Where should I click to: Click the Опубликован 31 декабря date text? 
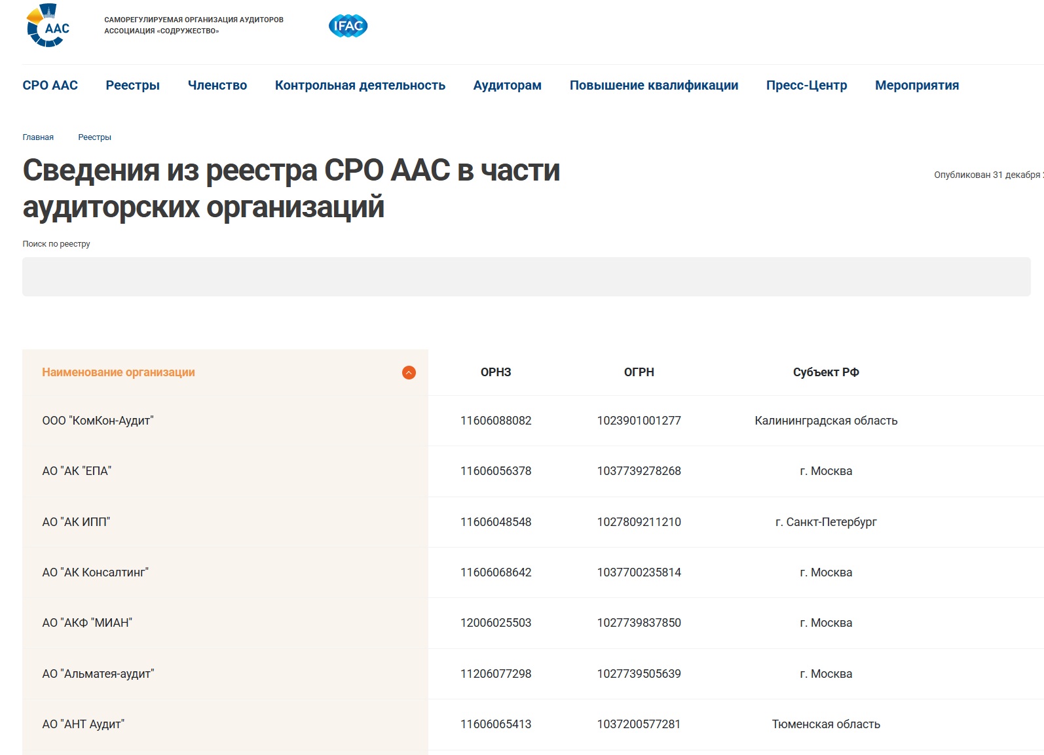(x=988, y=175)
